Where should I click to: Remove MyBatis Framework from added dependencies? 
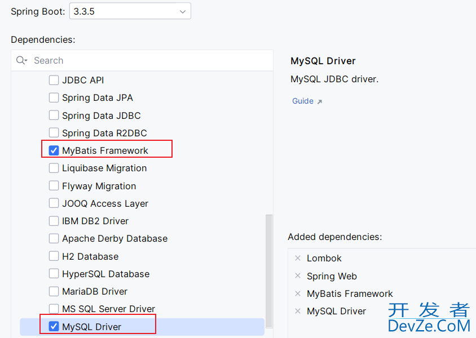point(298,293)
